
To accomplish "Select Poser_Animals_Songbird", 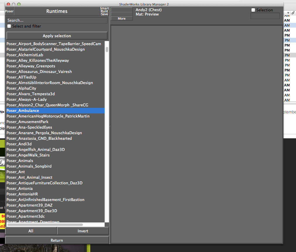I will (x=55, y=166).
